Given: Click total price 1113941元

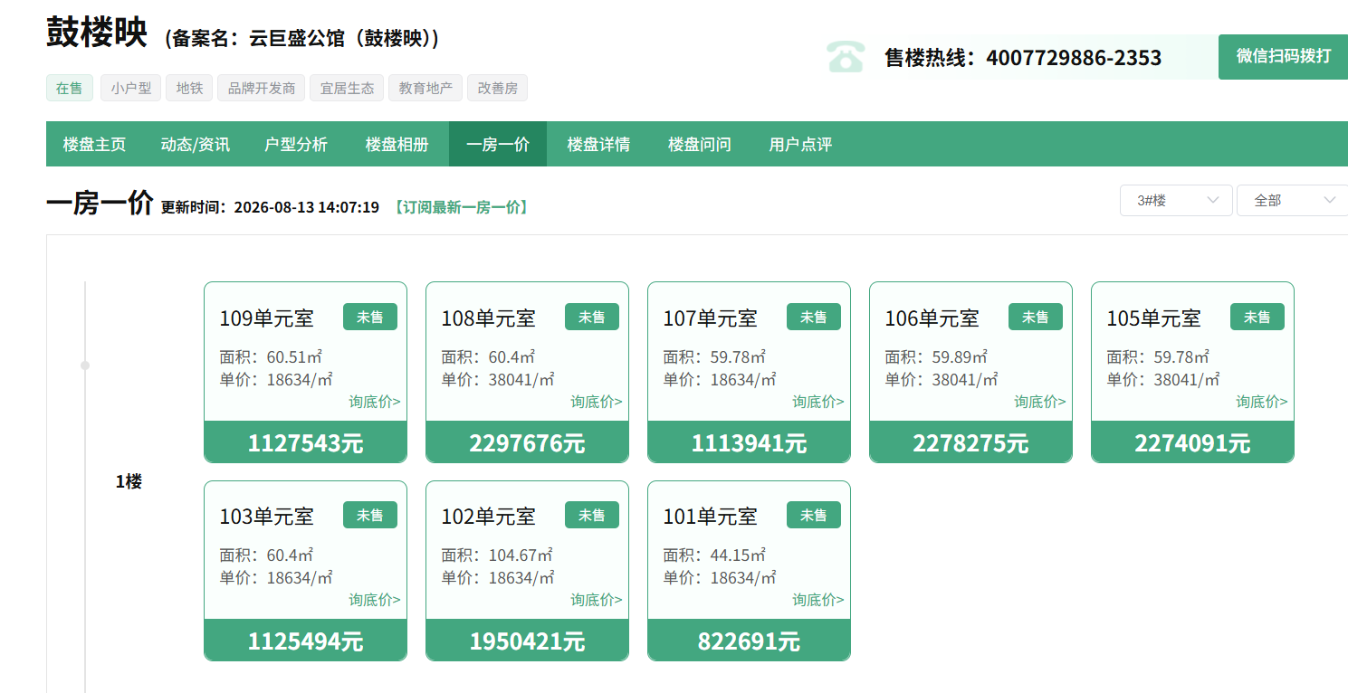Looking at the screenshot, I should [x=750, y=443].
